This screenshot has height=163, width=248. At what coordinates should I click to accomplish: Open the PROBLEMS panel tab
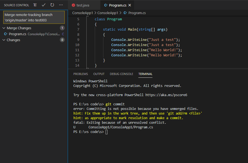coord(80,74)
